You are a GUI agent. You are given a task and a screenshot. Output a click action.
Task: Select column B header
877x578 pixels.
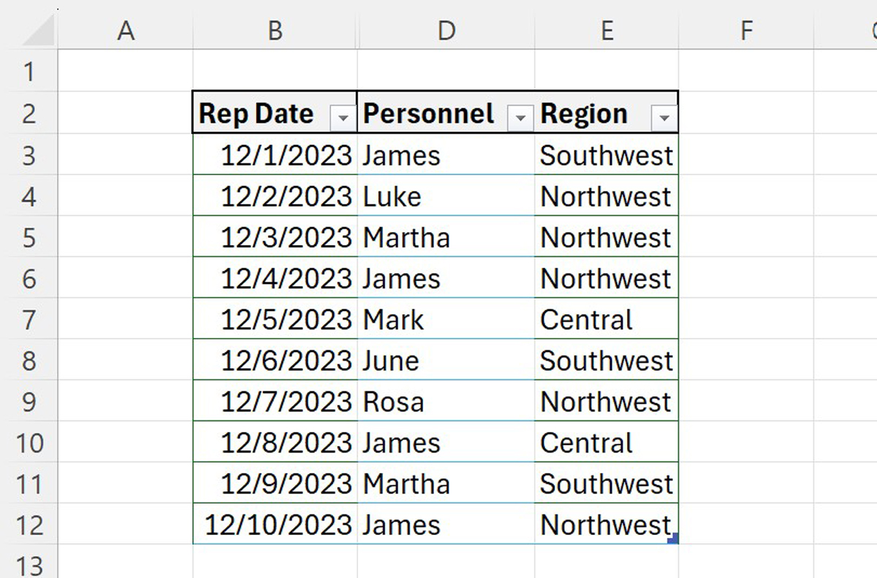(x=274, y=31)
